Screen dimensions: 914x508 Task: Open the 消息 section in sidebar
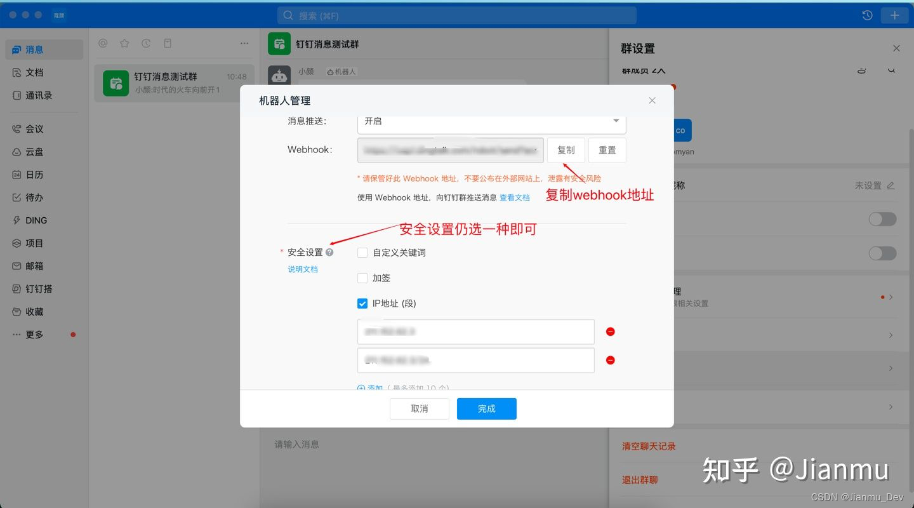44,50
